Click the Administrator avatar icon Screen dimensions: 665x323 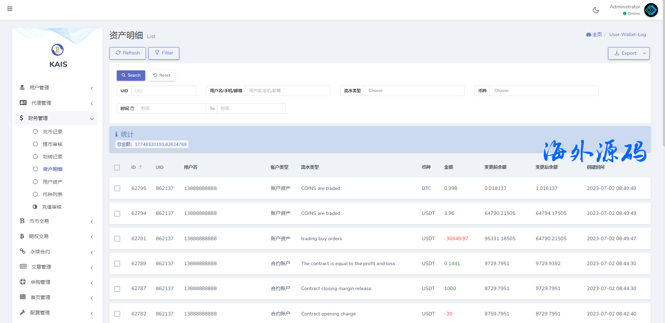click(x=651, y=10)
